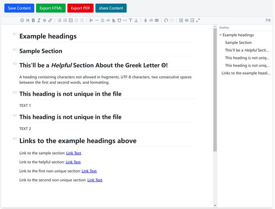Viewport: 275px width, 209px height.
Task: Toggle preview with the eye icon
Action: tap(187, 20)
